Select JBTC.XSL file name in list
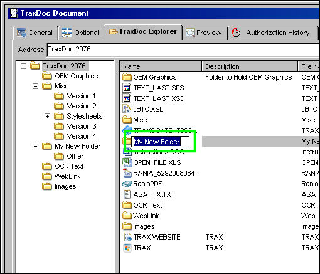 pyautogui.click(x=148, y=109)
